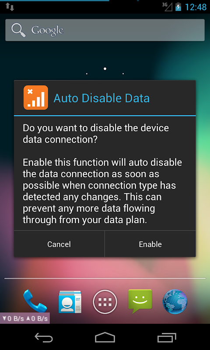Open the app drawer
210x350 pixels.
[x=105, y=301]
